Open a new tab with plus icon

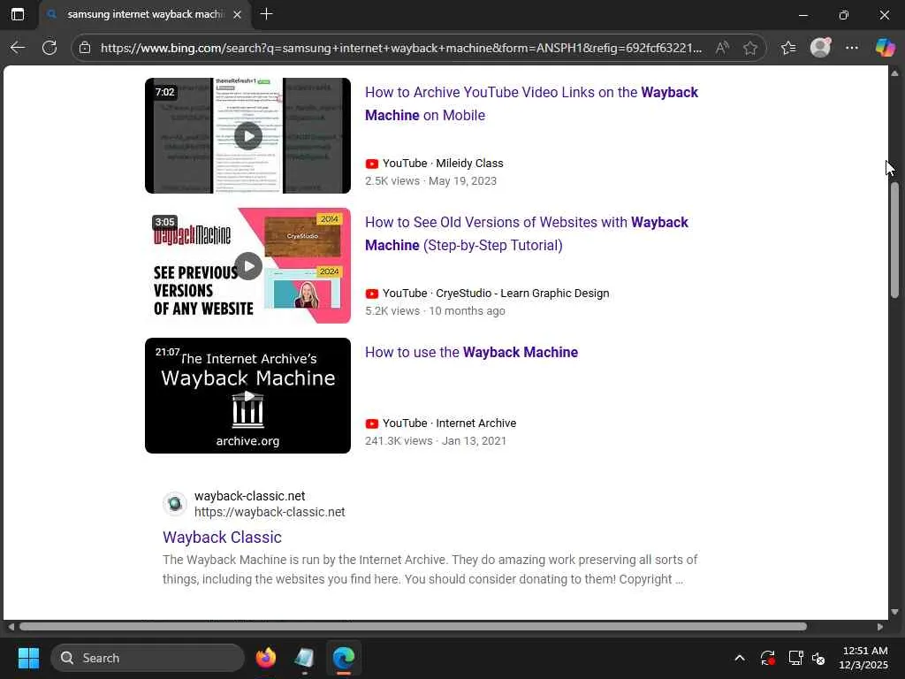(266, 14)
